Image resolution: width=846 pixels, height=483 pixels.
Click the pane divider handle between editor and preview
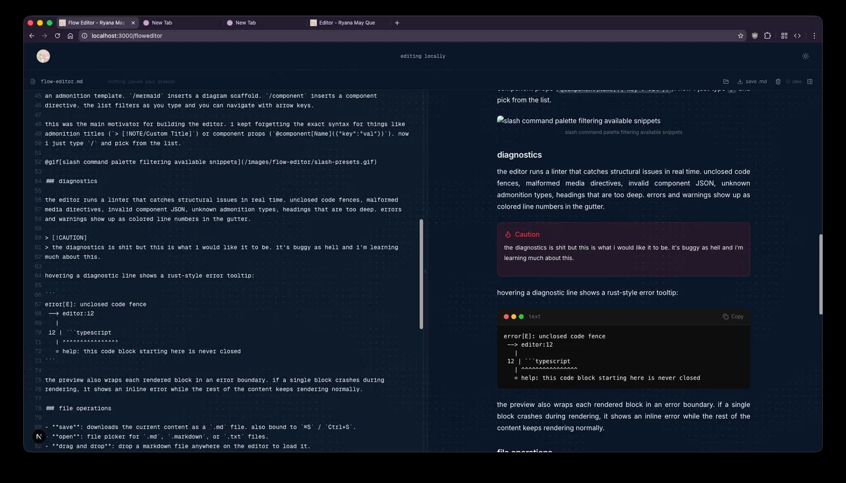[425, 271]
